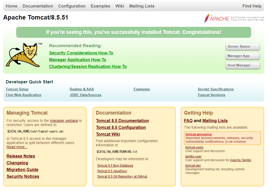The height and width of the screenshot is (194, 272).
Task: Click the Managing Tomcat heading
Action: click(x=27, y=113)
